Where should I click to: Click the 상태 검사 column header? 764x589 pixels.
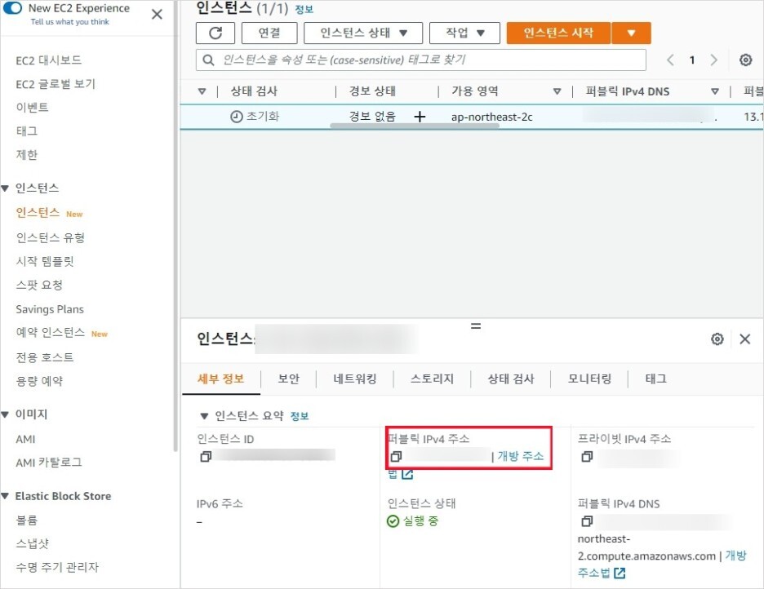coord(254,91)
